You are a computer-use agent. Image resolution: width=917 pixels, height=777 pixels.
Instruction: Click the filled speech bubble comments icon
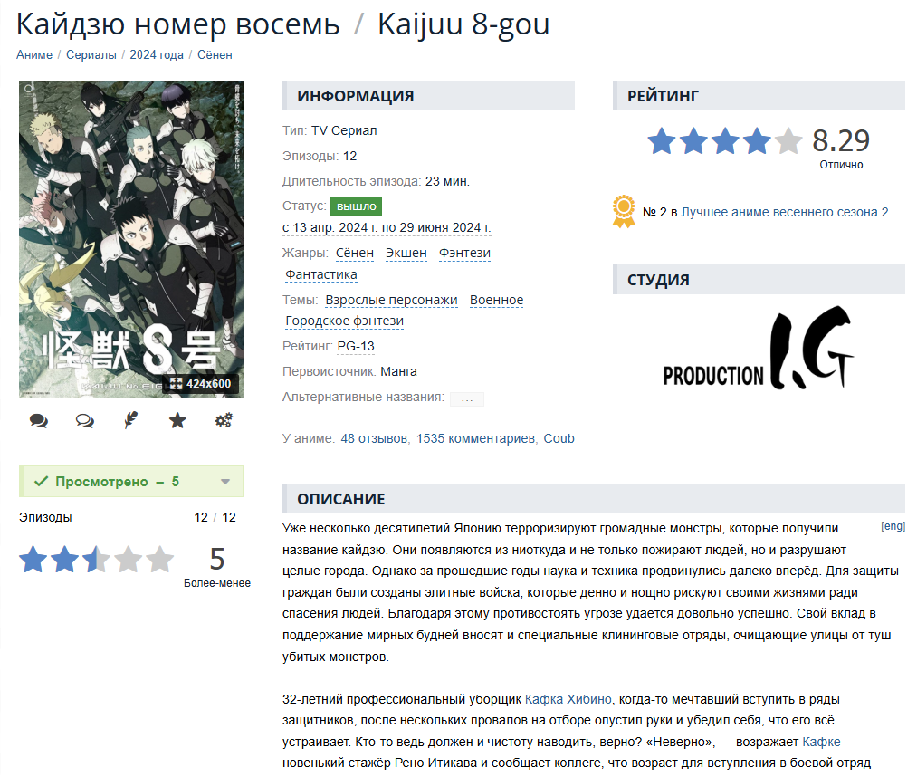pos(39,420)
